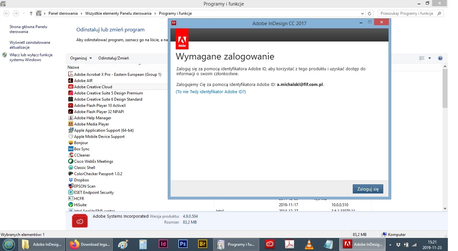
Task: Open VLC media player taskbar icon
Action: [x=309, y=244]
